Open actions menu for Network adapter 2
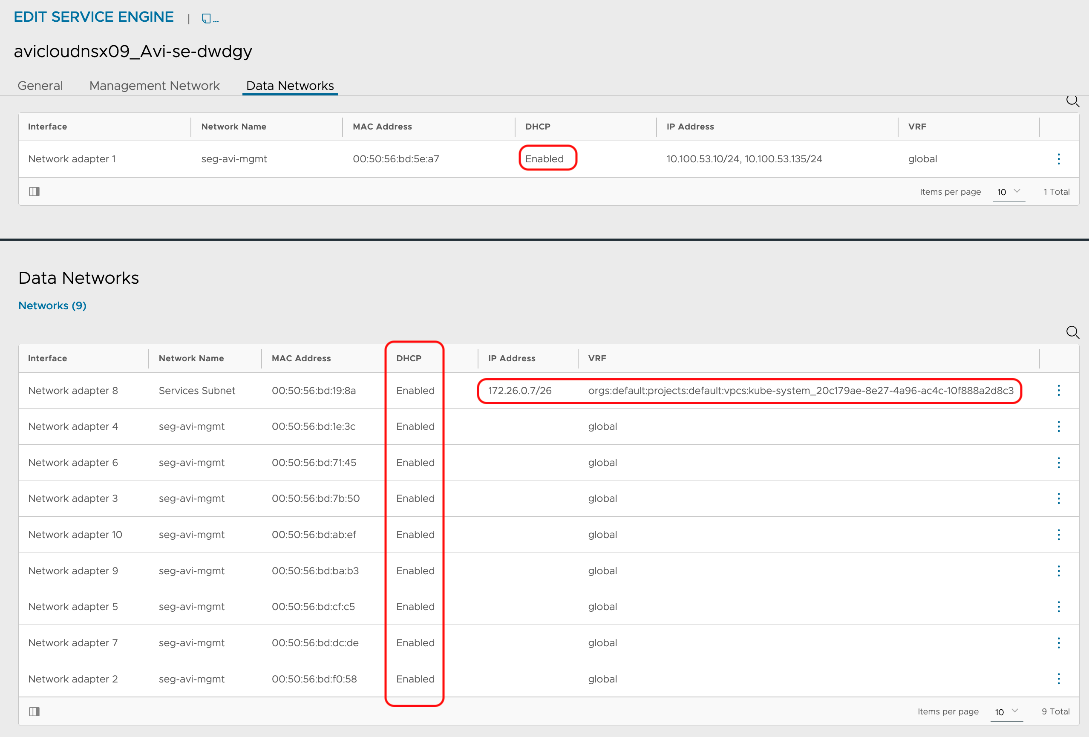 [x=1059, y=679]
